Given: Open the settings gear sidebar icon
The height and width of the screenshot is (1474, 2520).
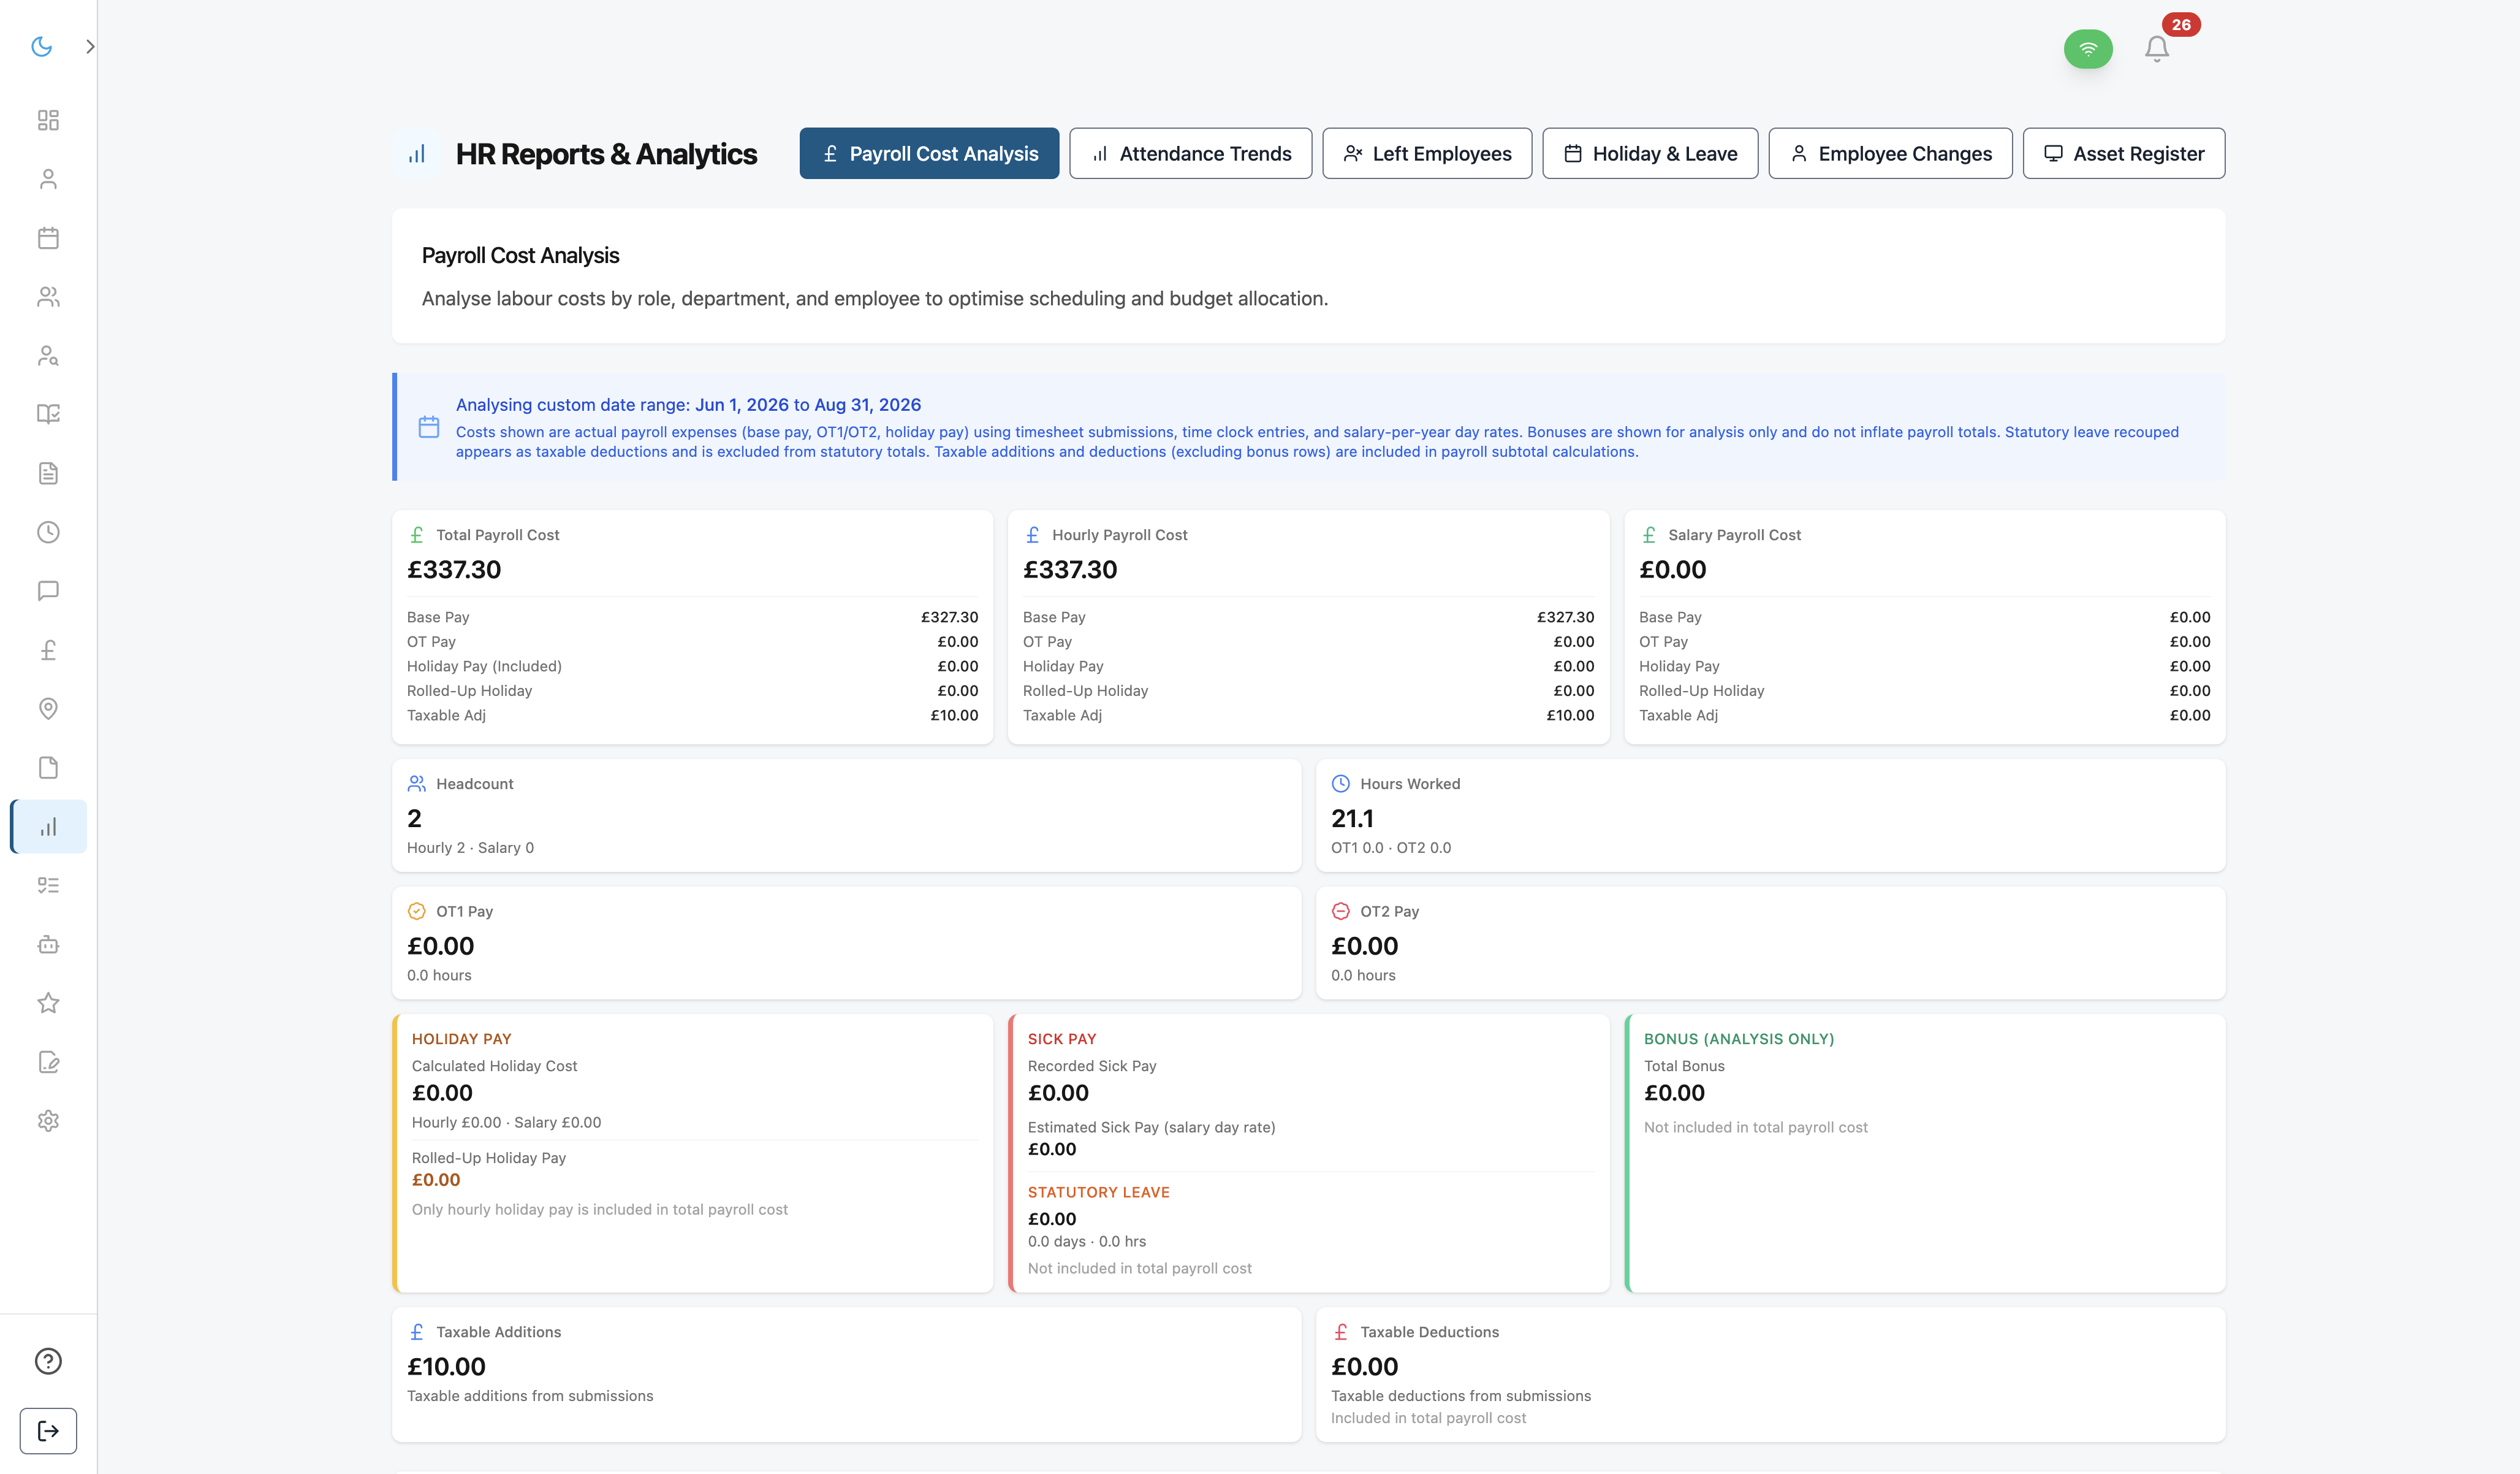Looking at the screenshot, I should click(x=48, y=1121).
